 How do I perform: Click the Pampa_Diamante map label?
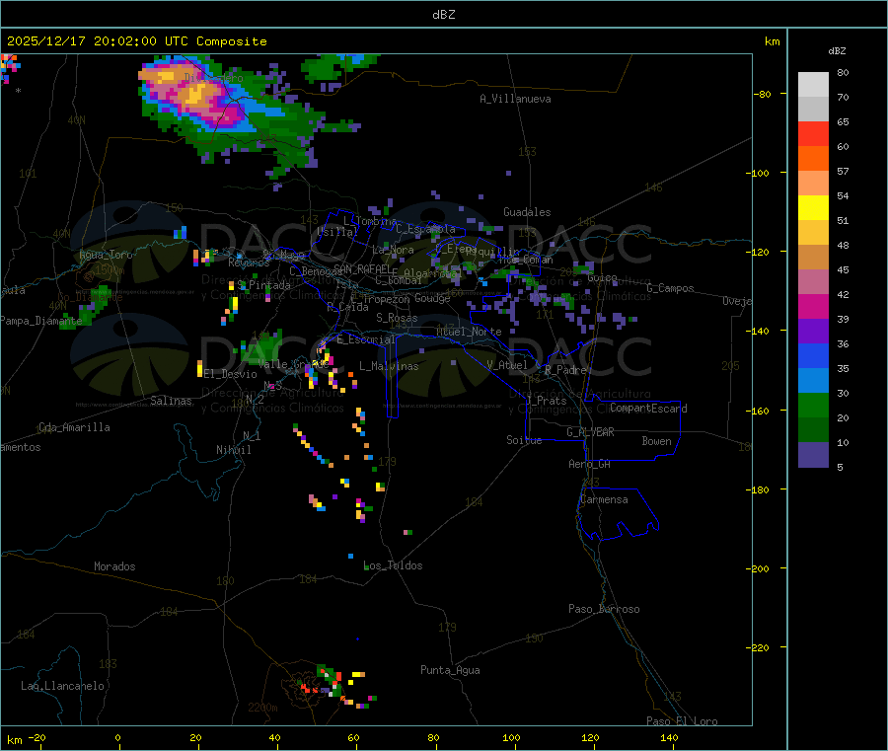40,321
